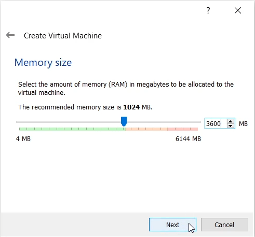
Task: Click the 6144 MB maximum label
Action: tap(188, 139)
